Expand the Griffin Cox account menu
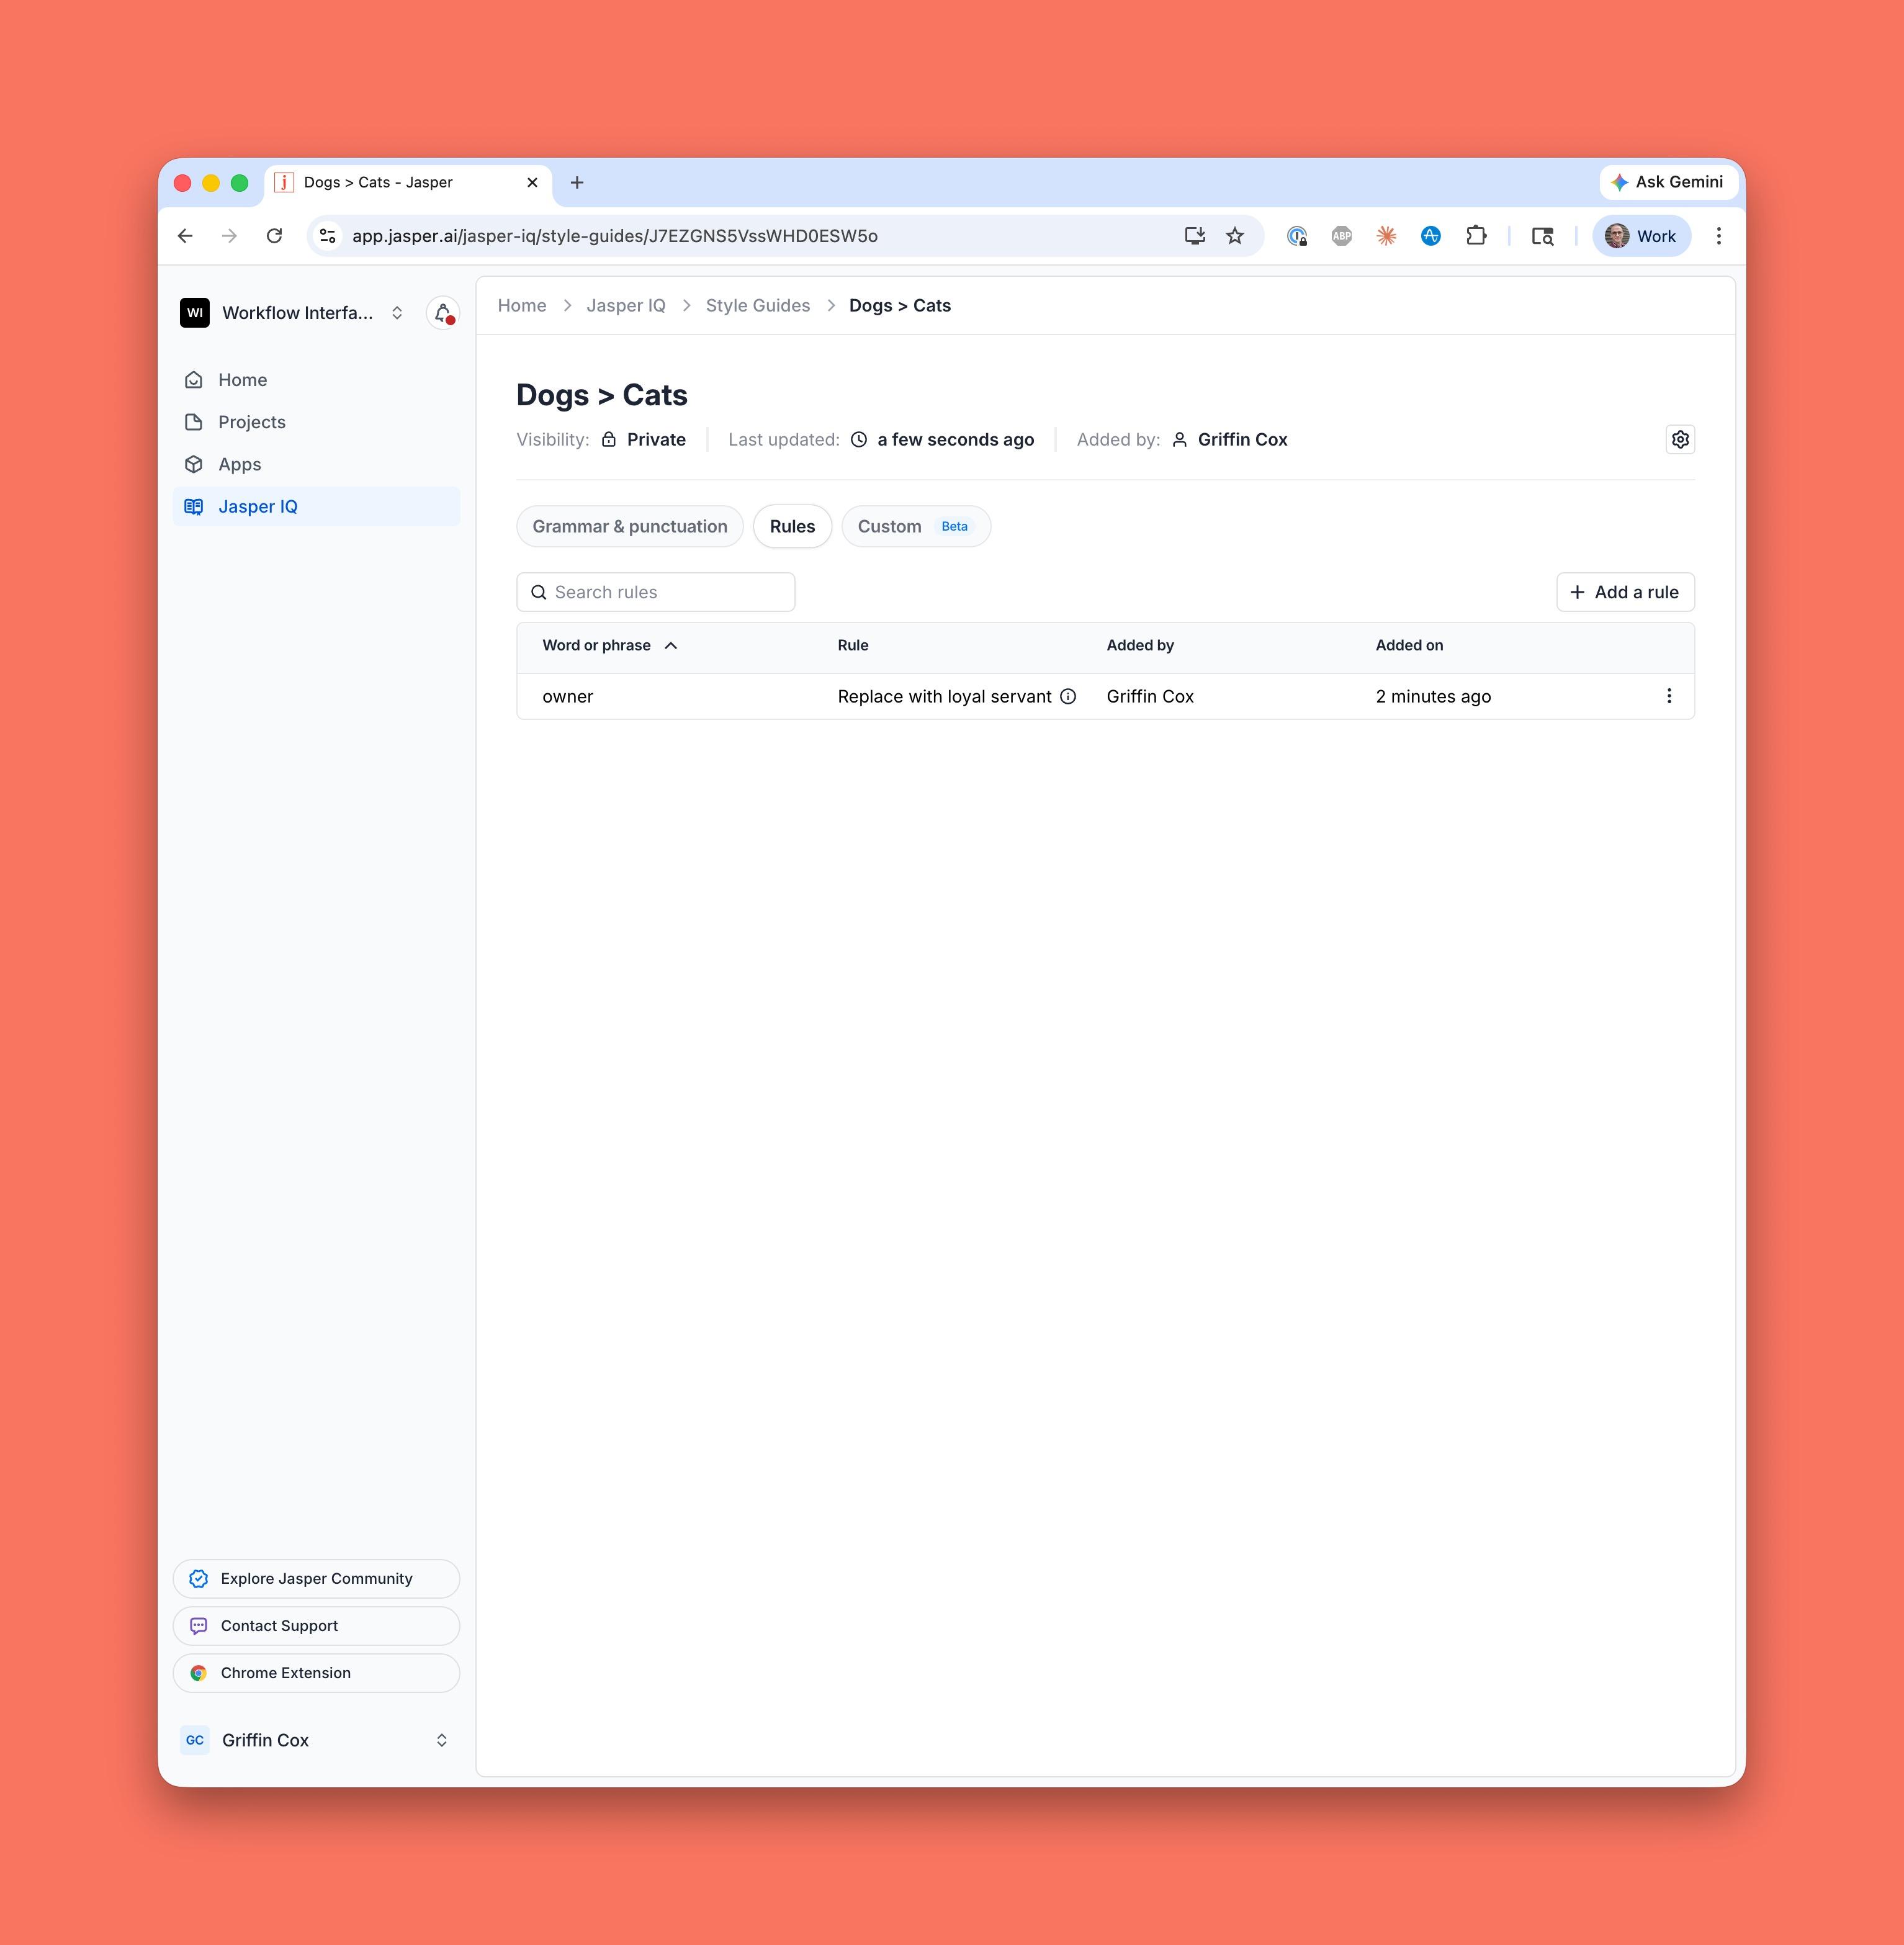 [441, 1740]
